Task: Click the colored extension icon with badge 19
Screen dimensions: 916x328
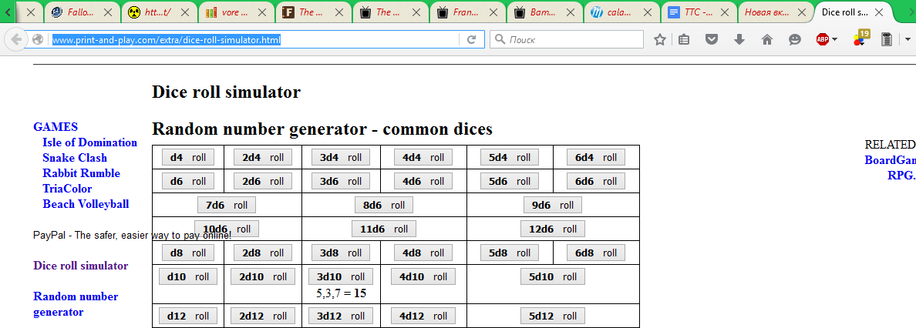Action: point(860,38)
